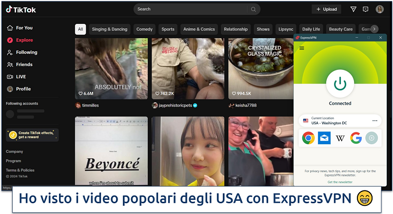Open the LIVE section
The image size is (393, 214).
click(17, 77)
